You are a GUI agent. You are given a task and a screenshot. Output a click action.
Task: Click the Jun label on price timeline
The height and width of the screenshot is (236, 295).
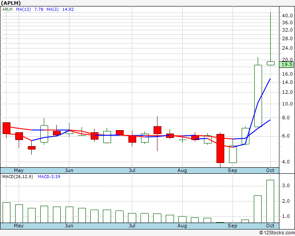[69, 170]
